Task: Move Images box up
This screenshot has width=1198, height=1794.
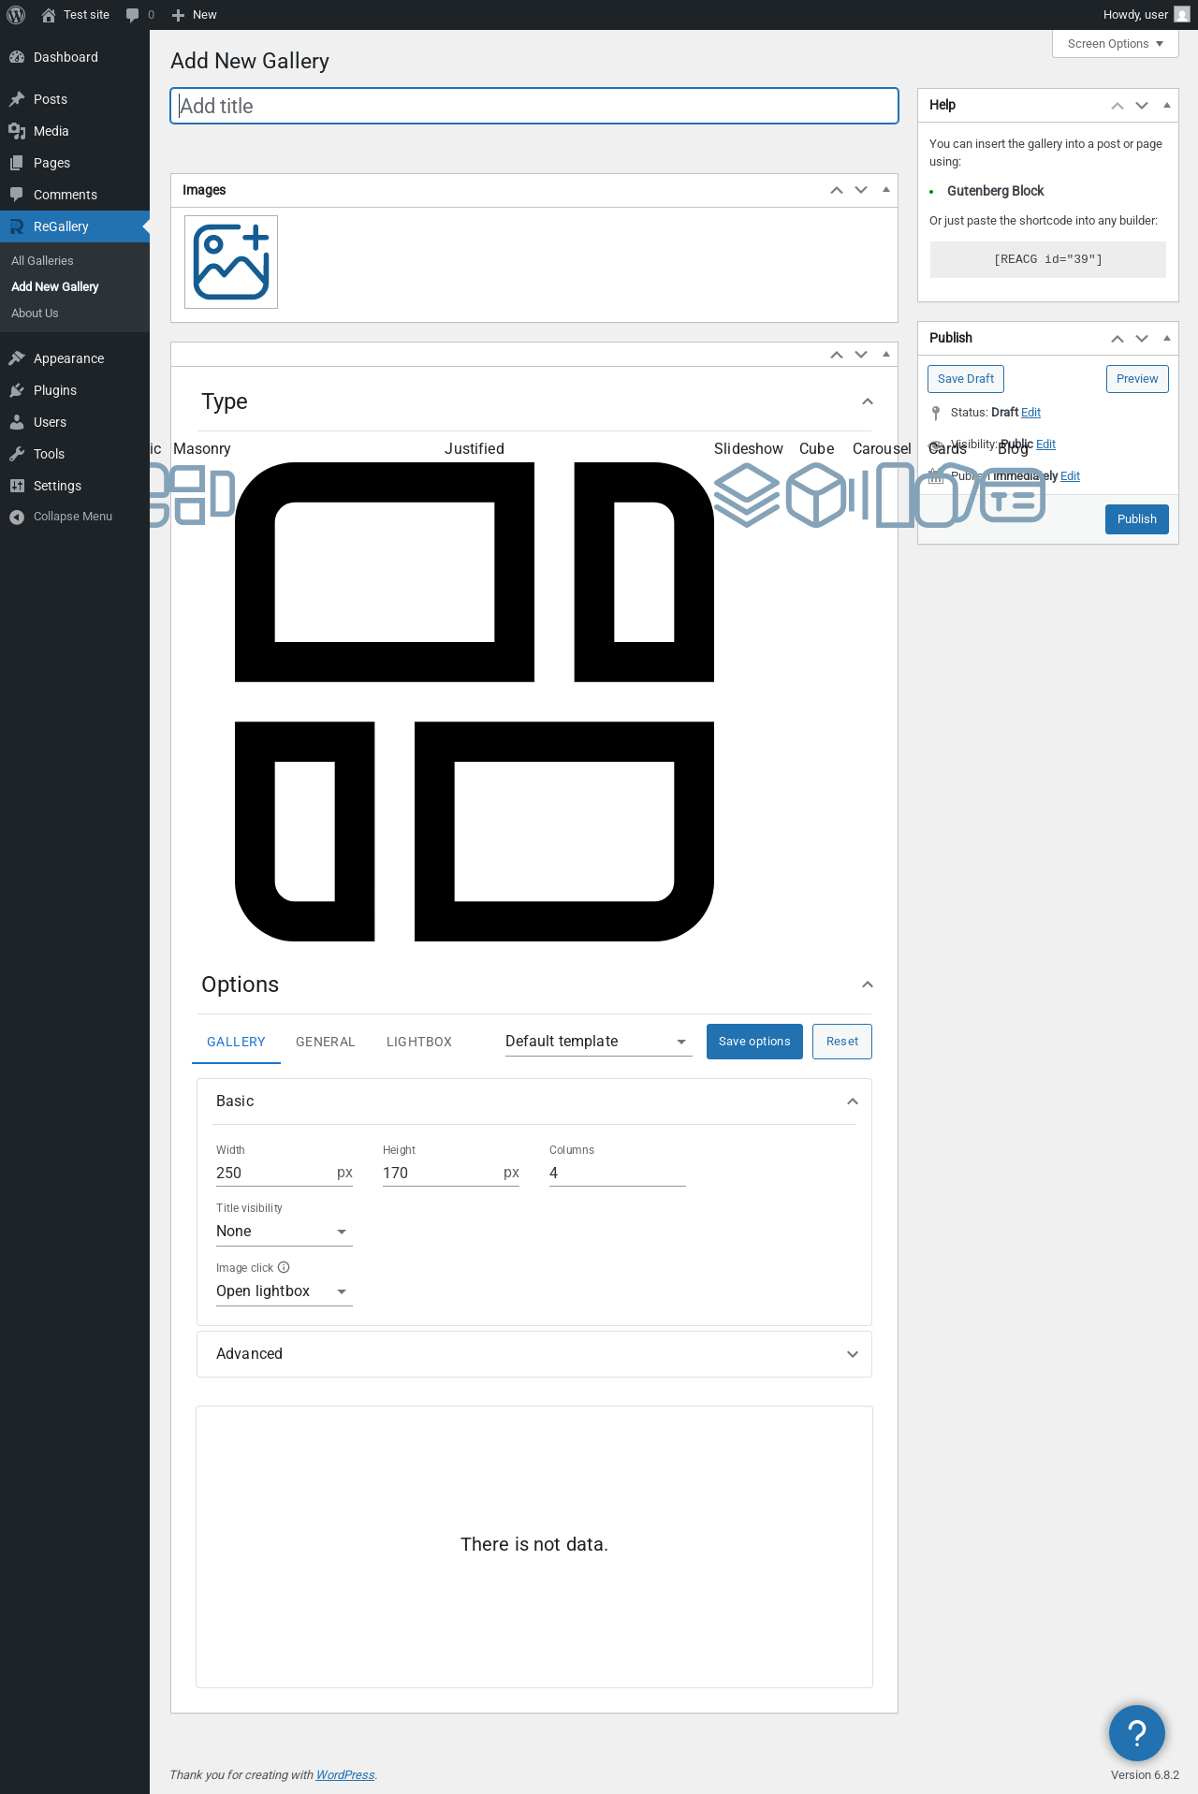Action: (x=837, y=190)
